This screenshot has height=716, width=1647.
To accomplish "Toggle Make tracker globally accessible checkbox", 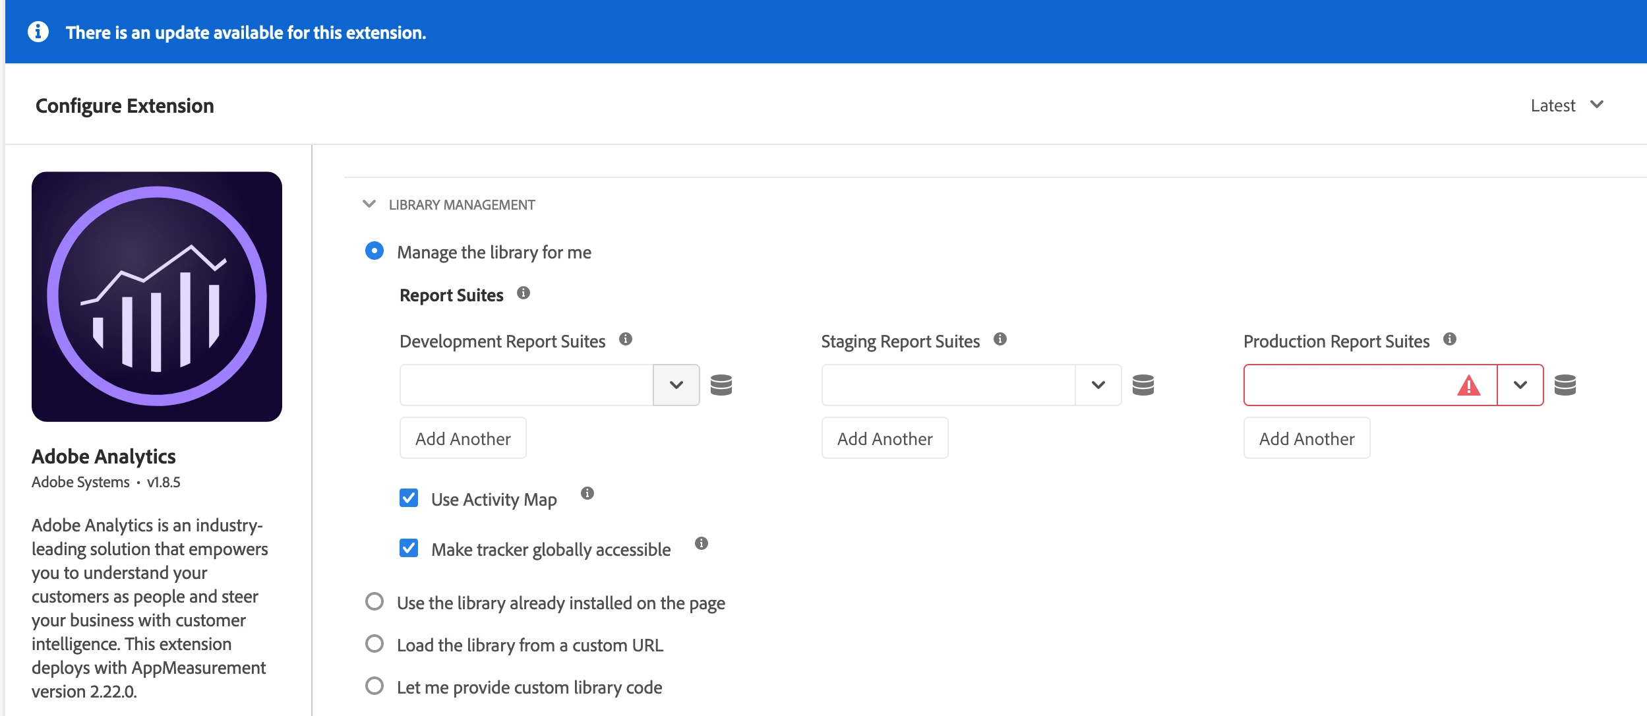I will pyautogui.click(x=409, y=548).
